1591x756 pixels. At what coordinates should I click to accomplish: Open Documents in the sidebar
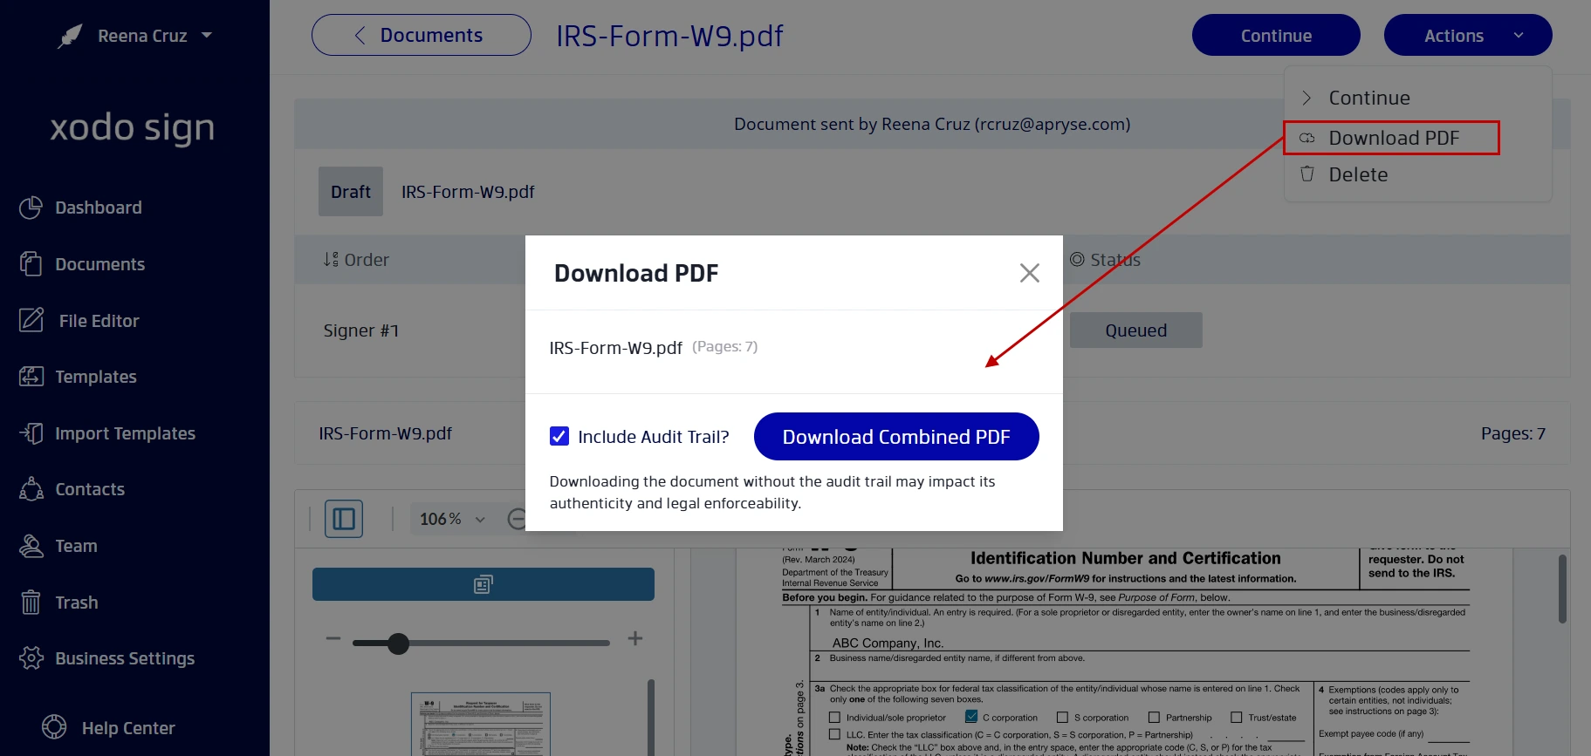pyautogui.click(x=83, y=264)
